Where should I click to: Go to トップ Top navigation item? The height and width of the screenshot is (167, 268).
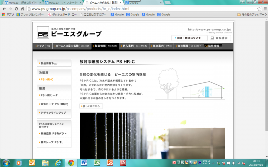43,46
